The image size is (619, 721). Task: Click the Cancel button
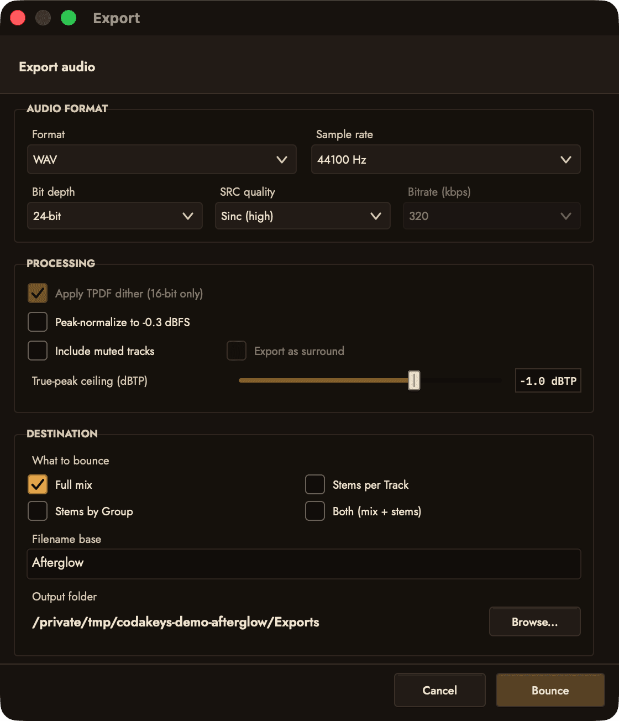tap(439, 690)
